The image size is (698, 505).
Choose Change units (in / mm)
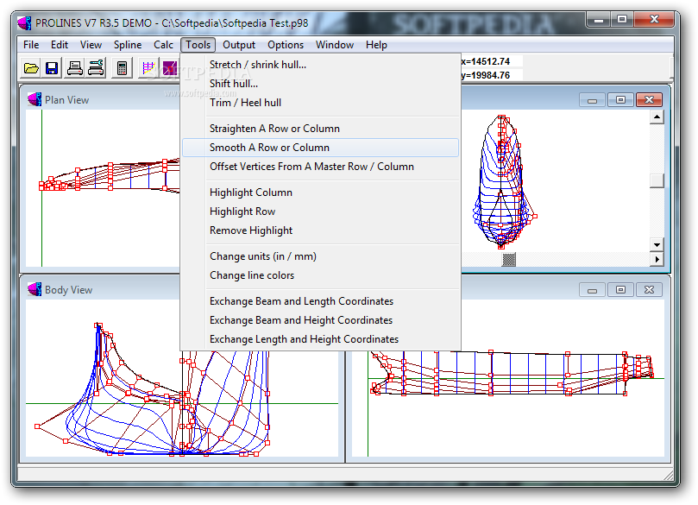[x=320, y=256]
